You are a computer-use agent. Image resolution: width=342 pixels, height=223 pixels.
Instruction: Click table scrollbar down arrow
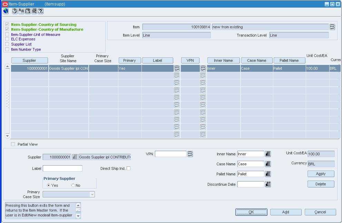(x=7, y=136)
